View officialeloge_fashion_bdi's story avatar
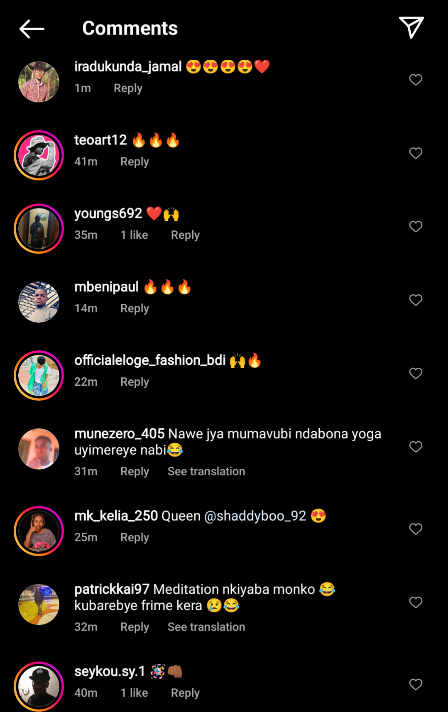 click(x=39, y=375)
